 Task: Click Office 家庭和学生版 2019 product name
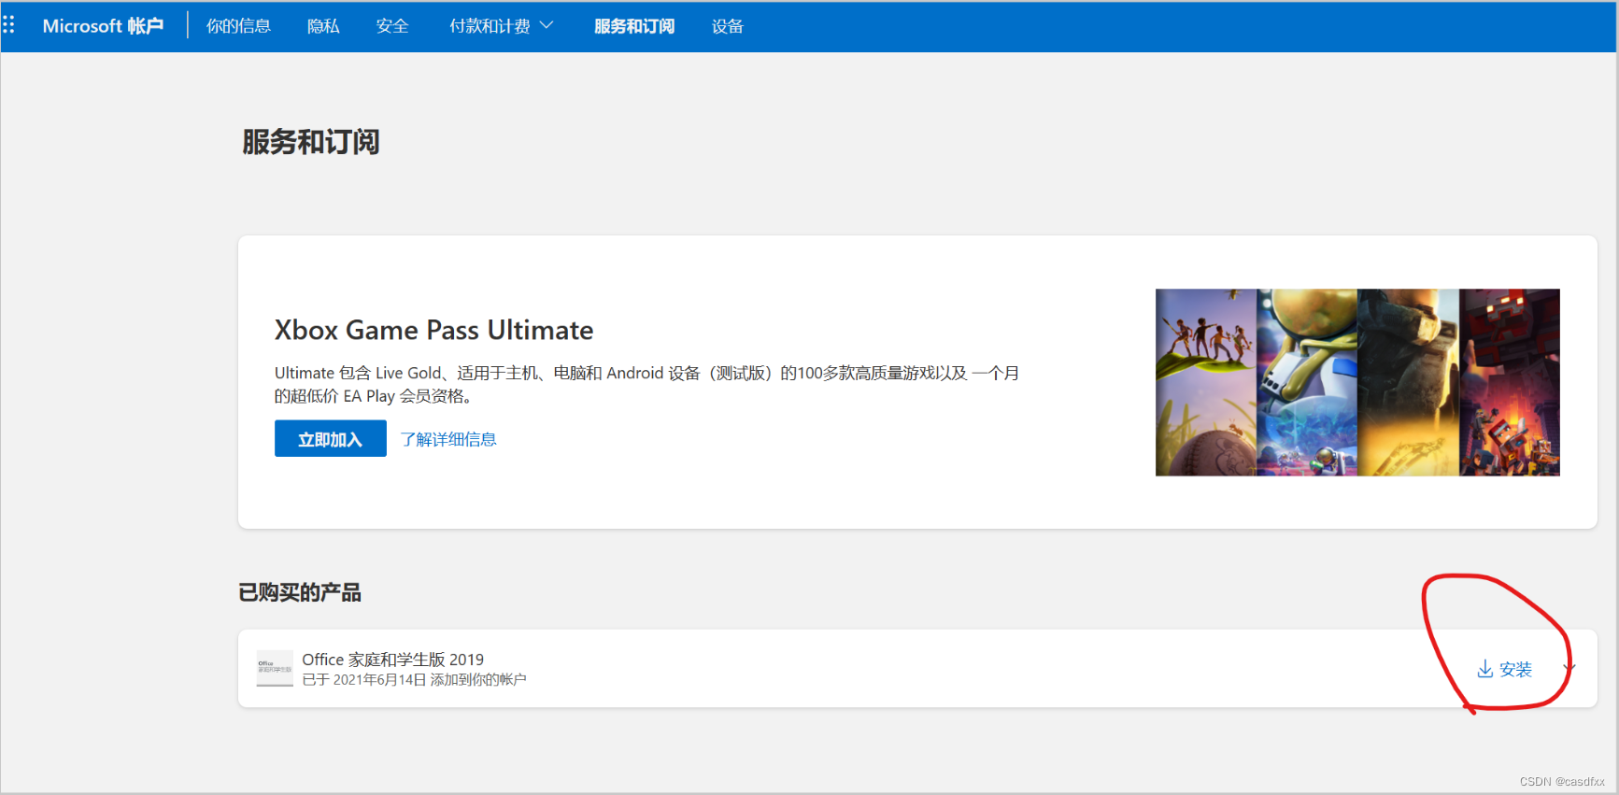click(x=392, y=660)
